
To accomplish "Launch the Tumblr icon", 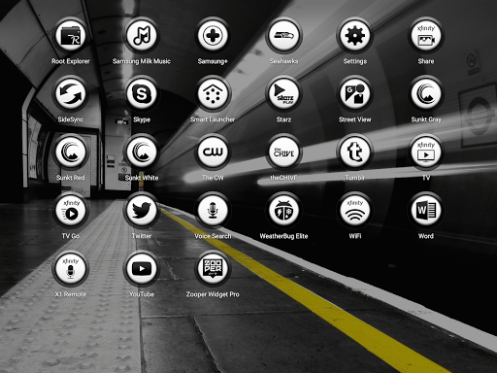I will coord(355,153).
